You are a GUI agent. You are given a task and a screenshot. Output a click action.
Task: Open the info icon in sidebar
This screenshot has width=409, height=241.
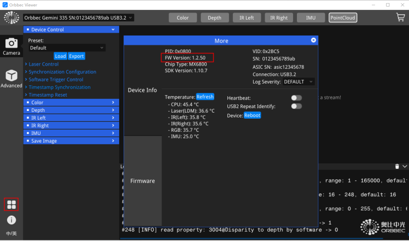coord(11,220)
